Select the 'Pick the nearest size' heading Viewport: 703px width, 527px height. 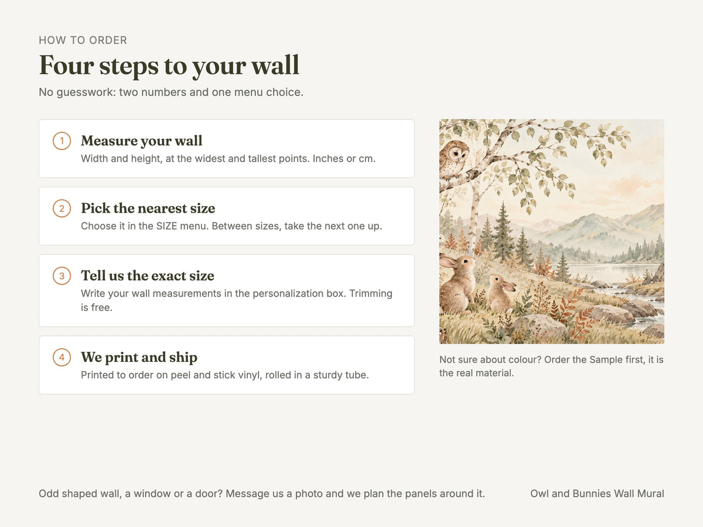click(148, 208)
